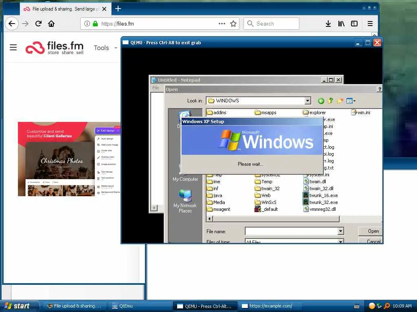Open files.fm site hamburger menu
This screenshot has height=312, width=417.
(13, 47)
